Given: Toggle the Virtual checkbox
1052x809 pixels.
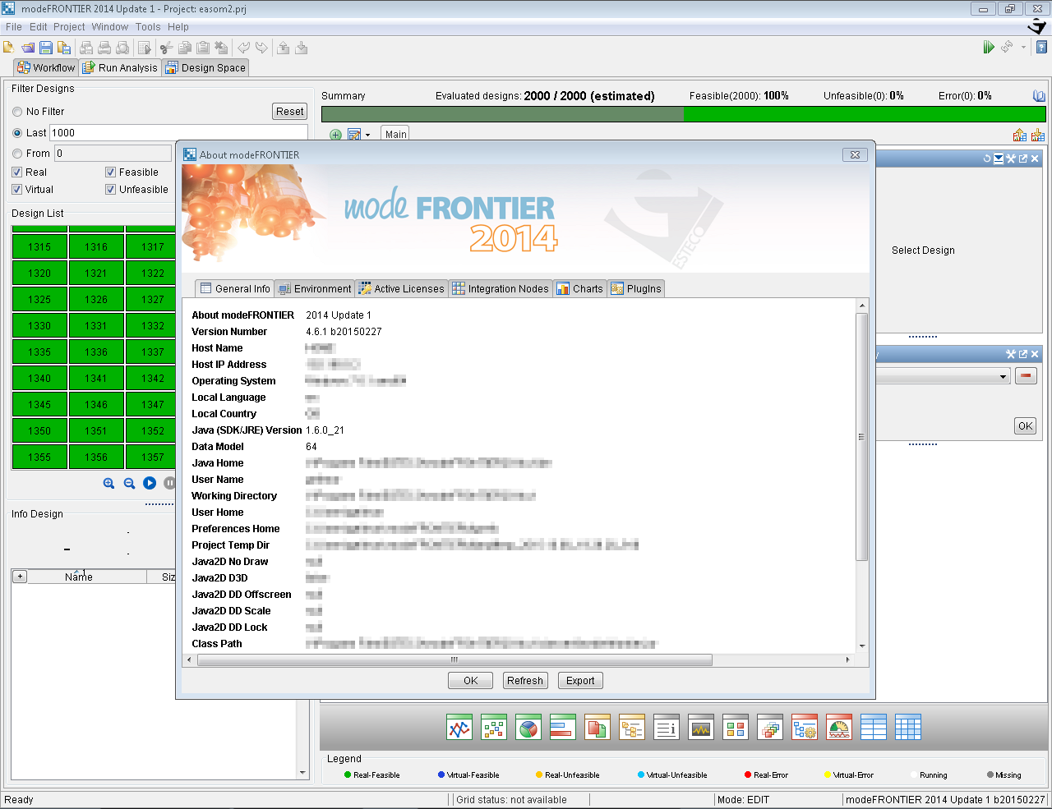Looking at the screenshot, I should 16,190.
